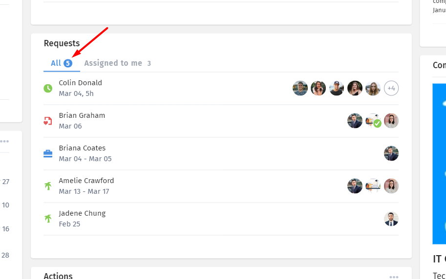Switch to the All requests tab
Image resolution: width=446 pixels, height=279 pixels.
62,63
